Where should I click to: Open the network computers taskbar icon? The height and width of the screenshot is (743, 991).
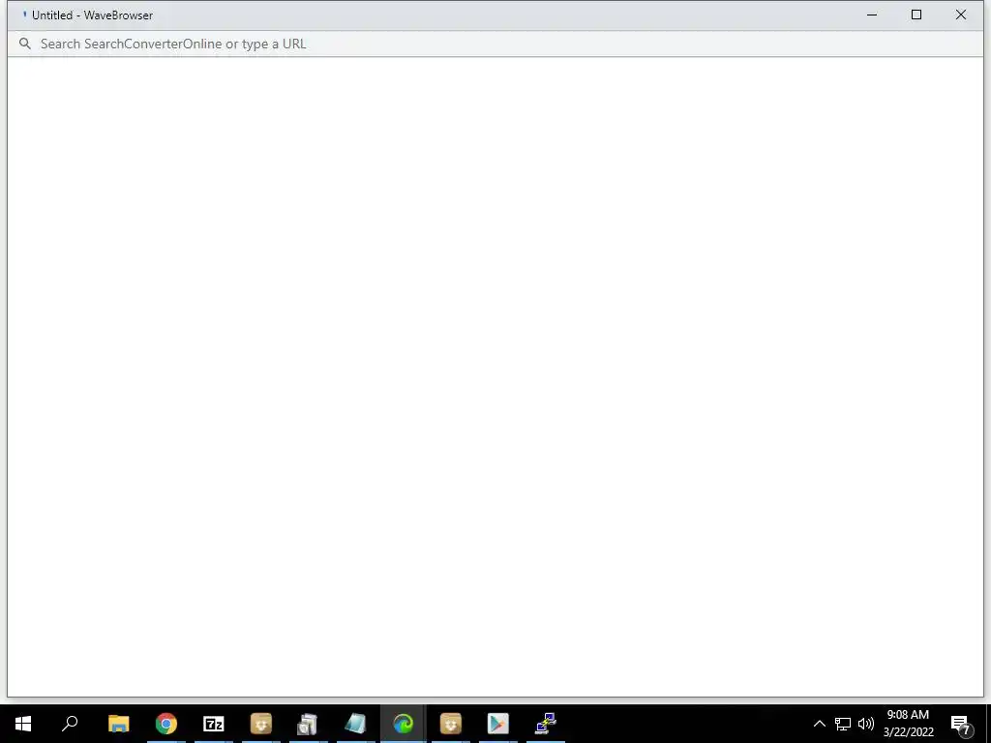click(546, 724)
